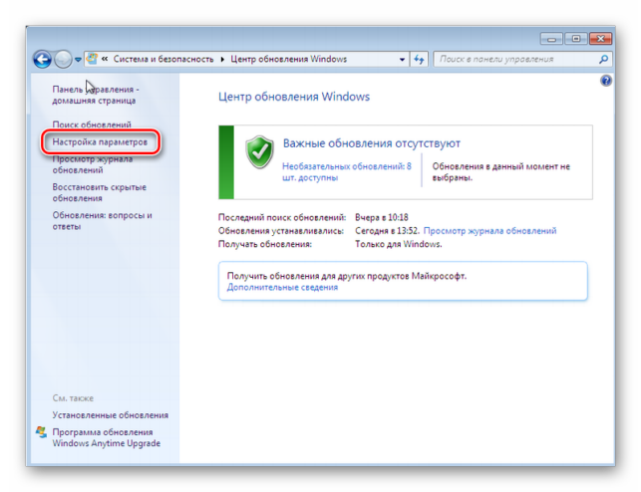Click the double-chevron breadcrumb overflow
The height and width of the screenshot is (492, 641).
(105, 59)
